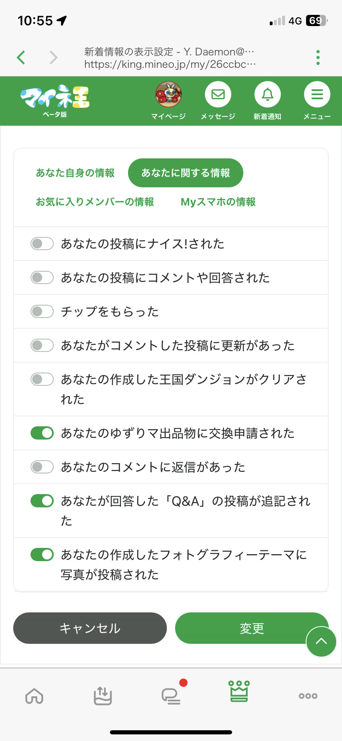Tap the crown icon in bottom bar
Screen dimensions: 342x741
(239, 691)
